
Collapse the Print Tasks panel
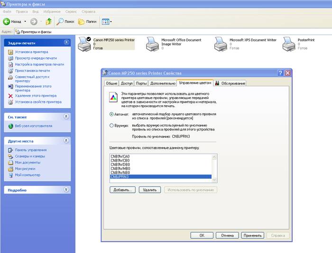coord(66,43)
